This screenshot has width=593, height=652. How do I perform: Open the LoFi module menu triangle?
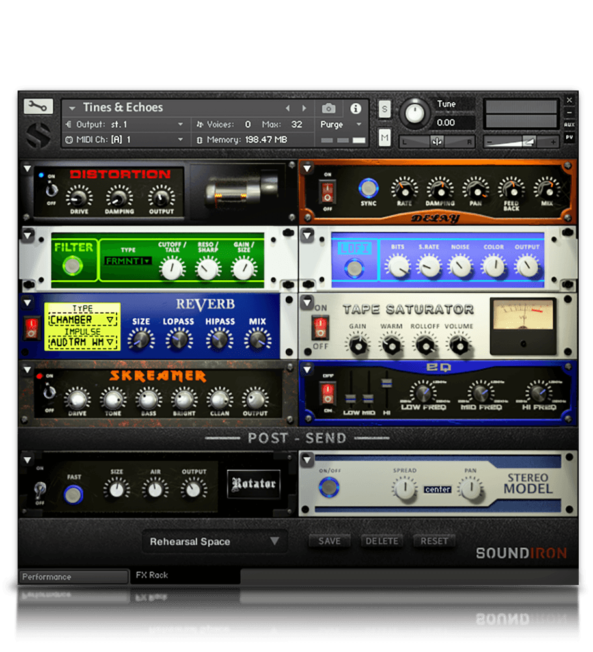click(307, 235)
